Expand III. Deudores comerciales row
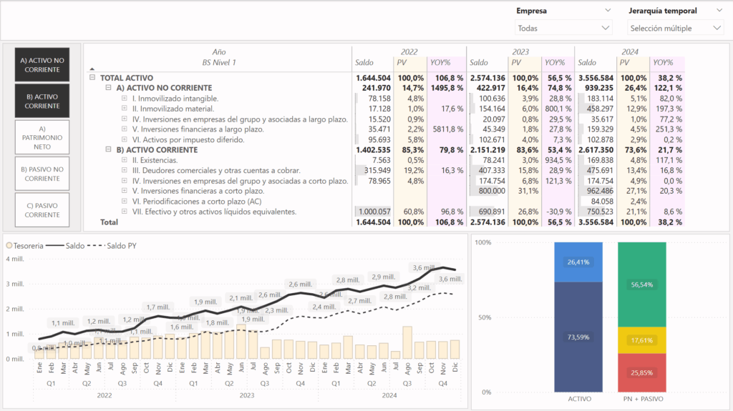Image resolution: width=733 pixels, height=411 pixels. click(x=125, y=170)
